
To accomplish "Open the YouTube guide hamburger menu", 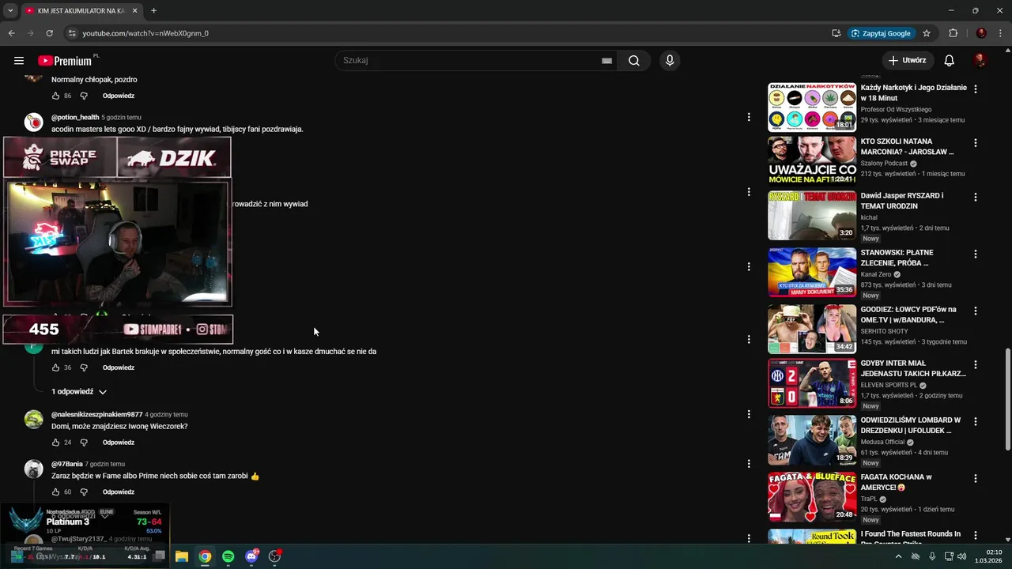I will [x=19, y=61].
